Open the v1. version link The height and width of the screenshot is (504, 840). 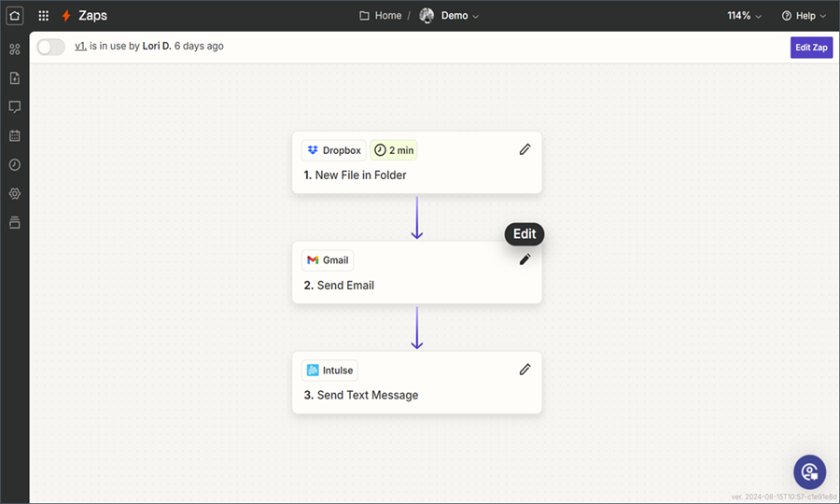80,47
